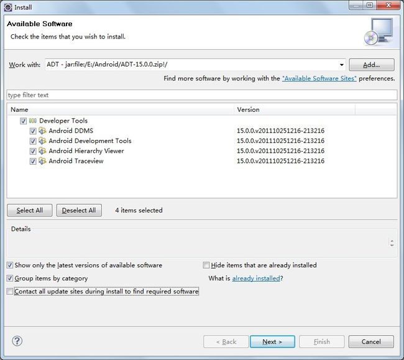
Task: Uncheck the Developer Tools category checkbox
Action: pyautogui.click(x=23, y=121)
